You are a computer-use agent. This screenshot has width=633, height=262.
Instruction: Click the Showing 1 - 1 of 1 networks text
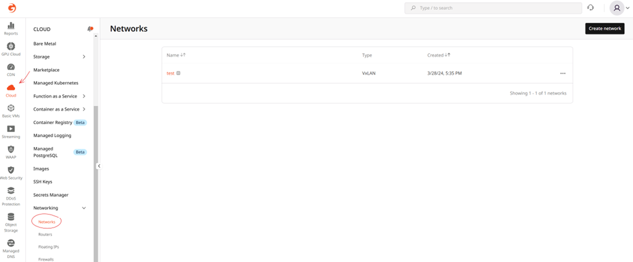[x=538, y=93]
